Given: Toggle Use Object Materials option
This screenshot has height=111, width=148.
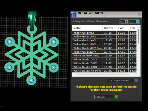Looking at the screenshot, I should [122, 80].
